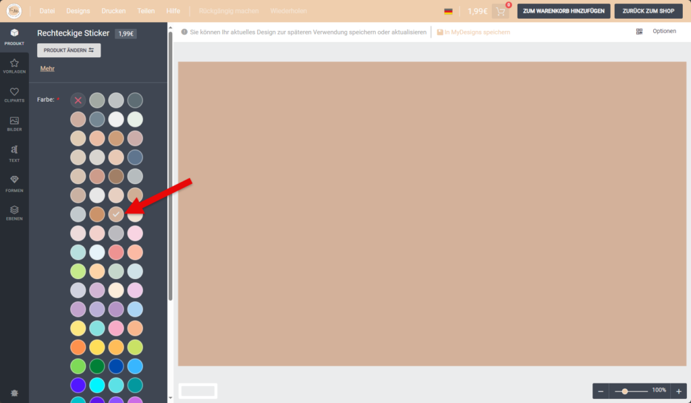Click the QR code icon near Optionen
Image resolution: width=691 pixels, height=403 pixels.
click(639, 32)
